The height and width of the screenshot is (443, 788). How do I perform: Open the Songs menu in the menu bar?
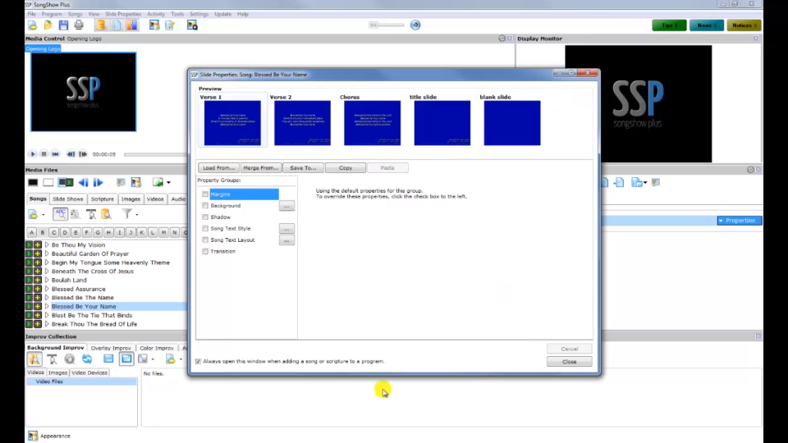click(75, 14)
